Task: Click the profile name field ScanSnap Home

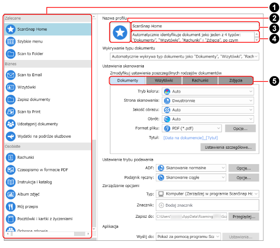Action: coord(195,26)
